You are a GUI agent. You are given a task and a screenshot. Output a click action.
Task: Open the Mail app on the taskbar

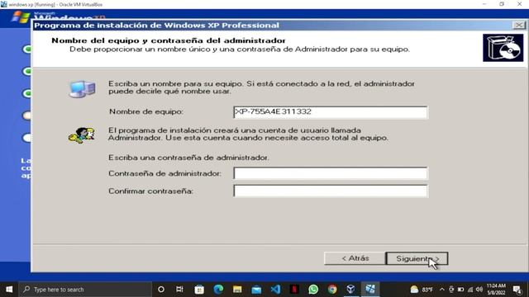tap(256, 290)
